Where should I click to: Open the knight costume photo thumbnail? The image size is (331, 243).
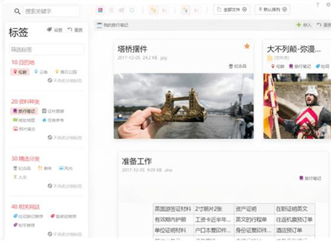(297, 106)
